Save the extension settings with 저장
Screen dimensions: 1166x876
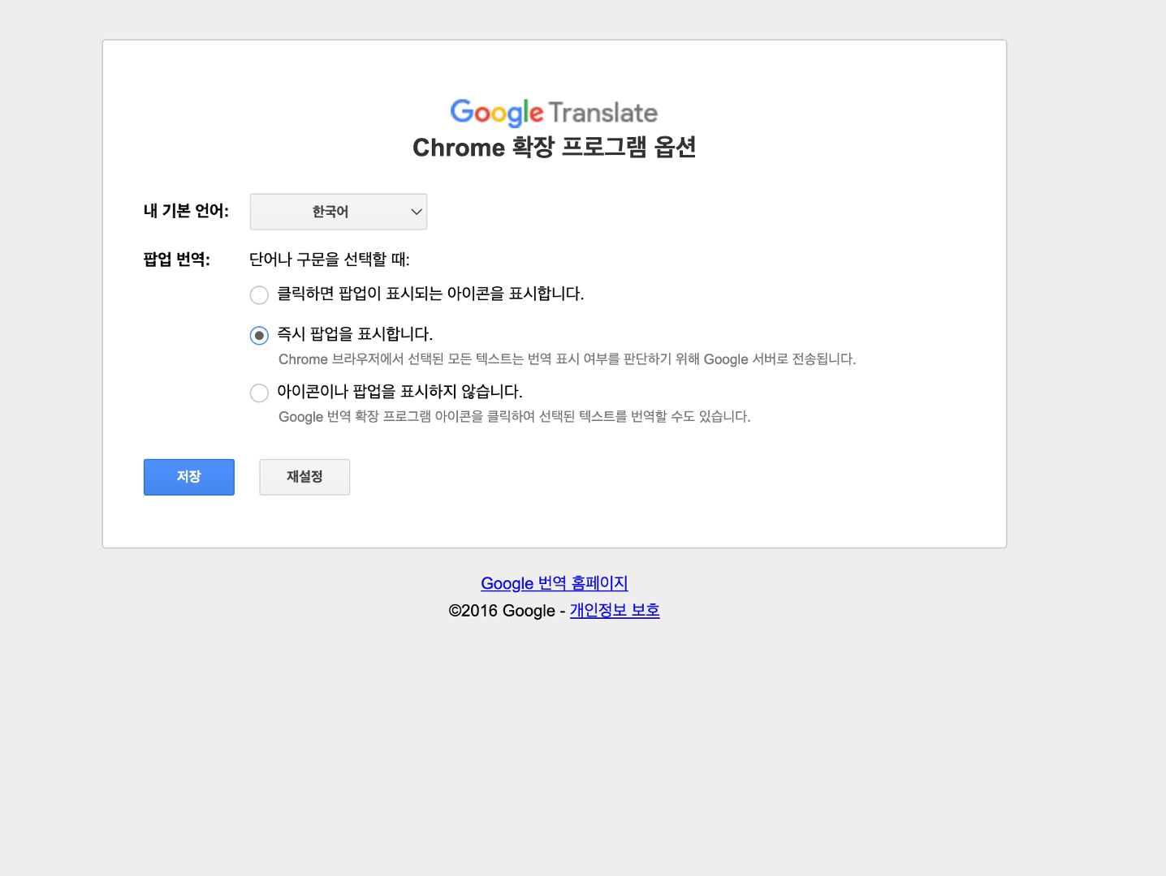coord(188,477)
